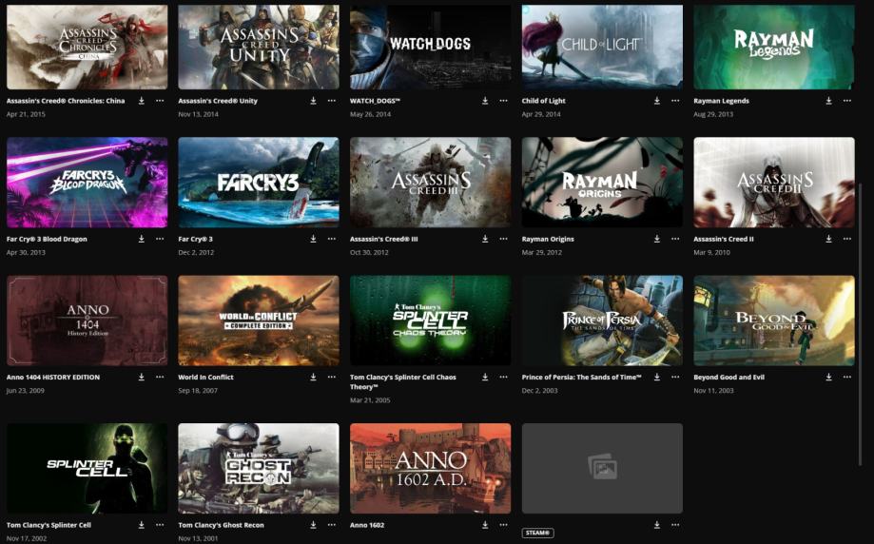This screenshot has width=874, height=544.
Task: Open more options for World in Conflict
Action: [332, 377]
